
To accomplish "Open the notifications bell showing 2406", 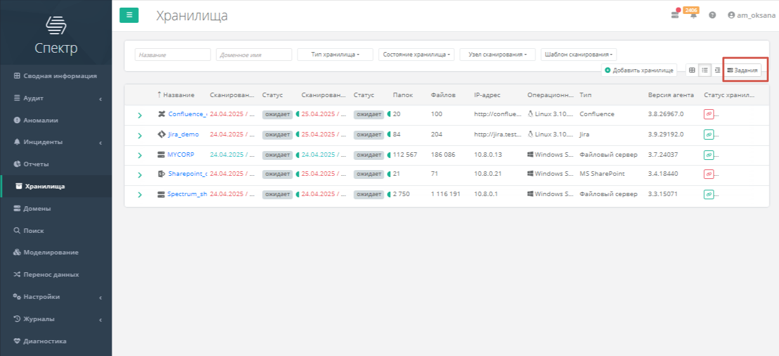I will (693, 15).
